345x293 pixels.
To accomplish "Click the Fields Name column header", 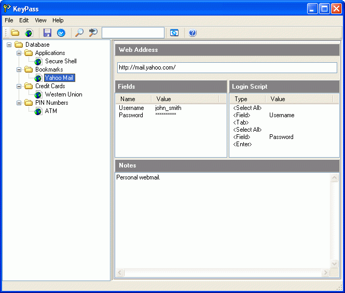I will (134, 99).
